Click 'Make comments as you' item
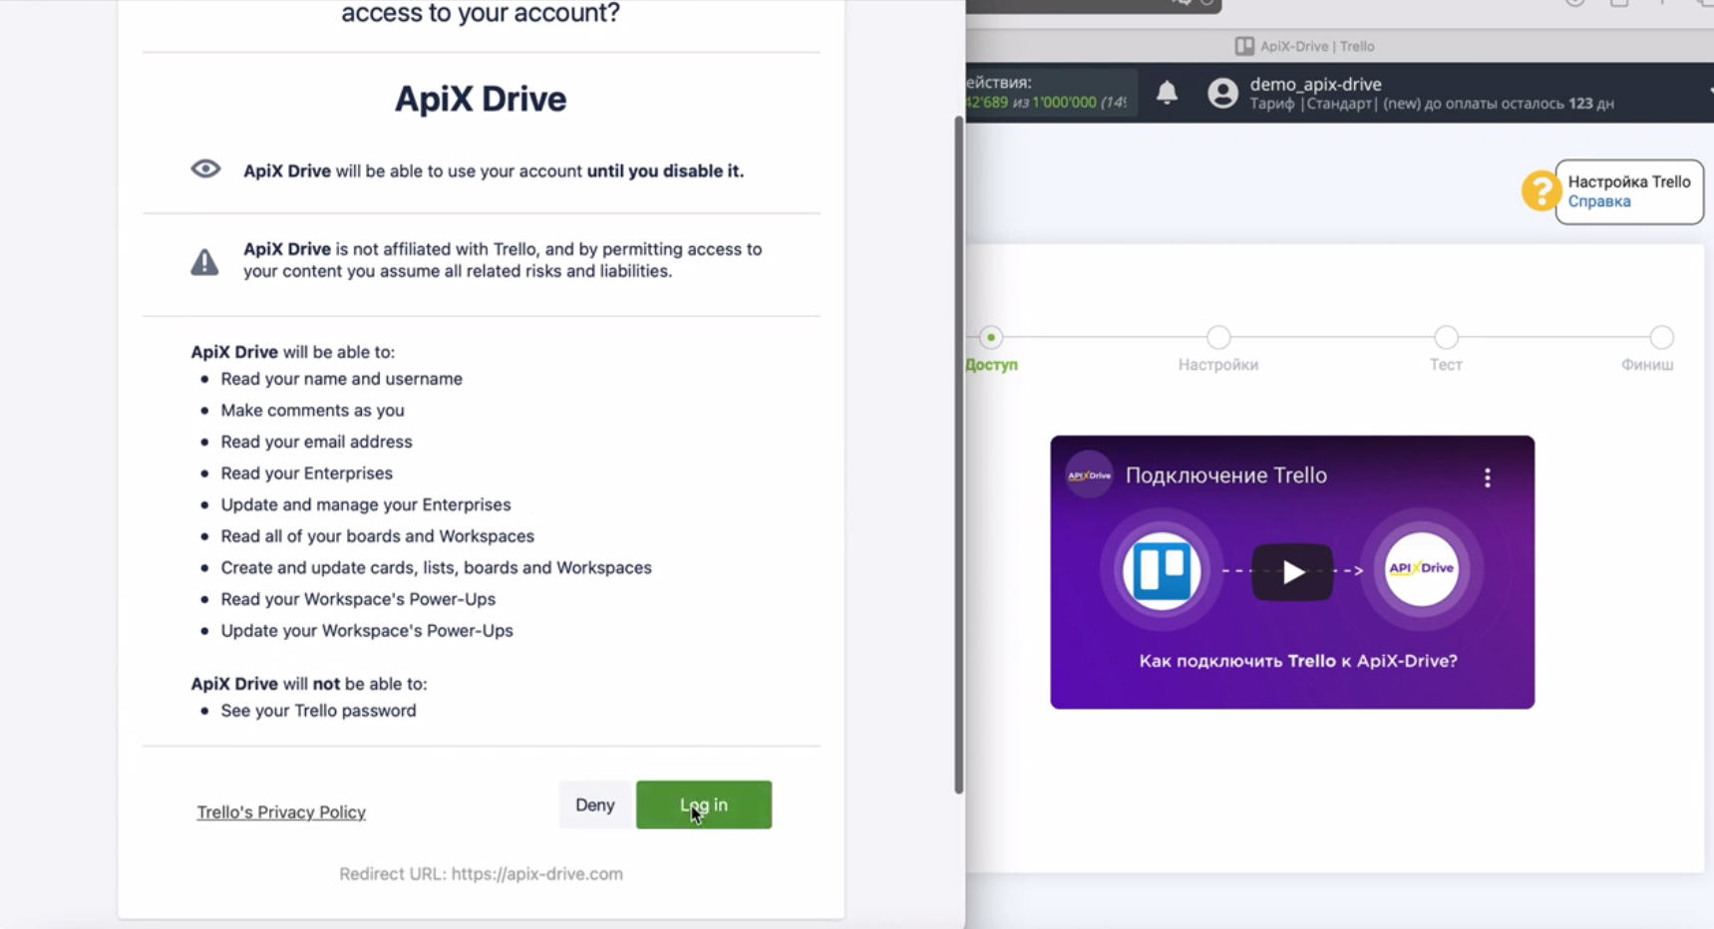 click(x=313, y=411)
